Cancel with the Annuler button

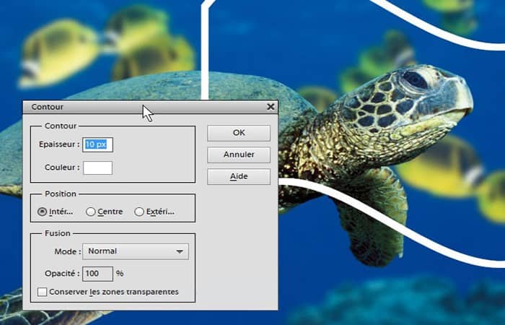click(239, 155)
